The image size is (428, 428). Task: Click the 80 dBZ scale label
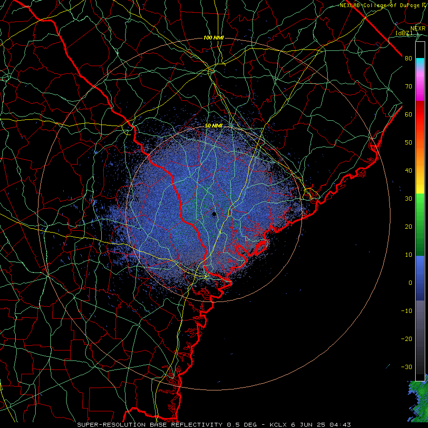pos(409,58)
